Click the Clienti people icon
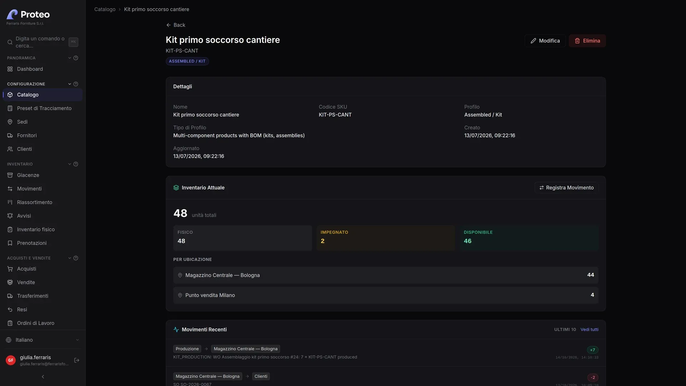 click(x=10, y=149)
